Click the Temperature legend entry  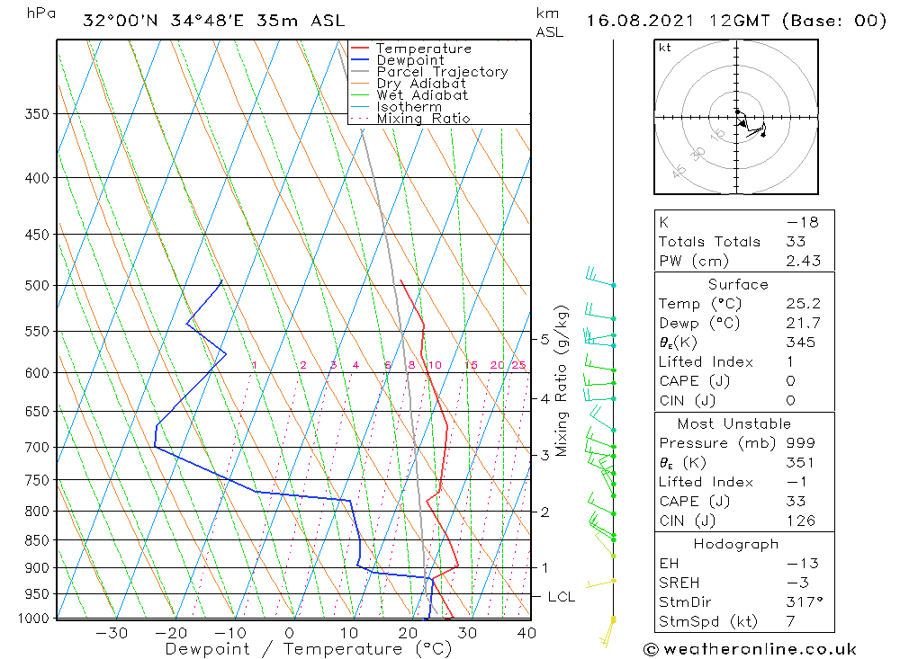tap(424, 49)
